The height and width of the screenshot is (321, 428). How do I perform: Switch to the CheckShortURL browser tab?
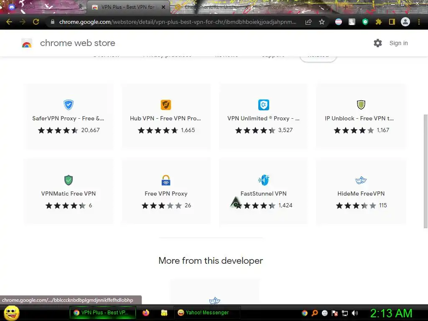pos(211,7)
